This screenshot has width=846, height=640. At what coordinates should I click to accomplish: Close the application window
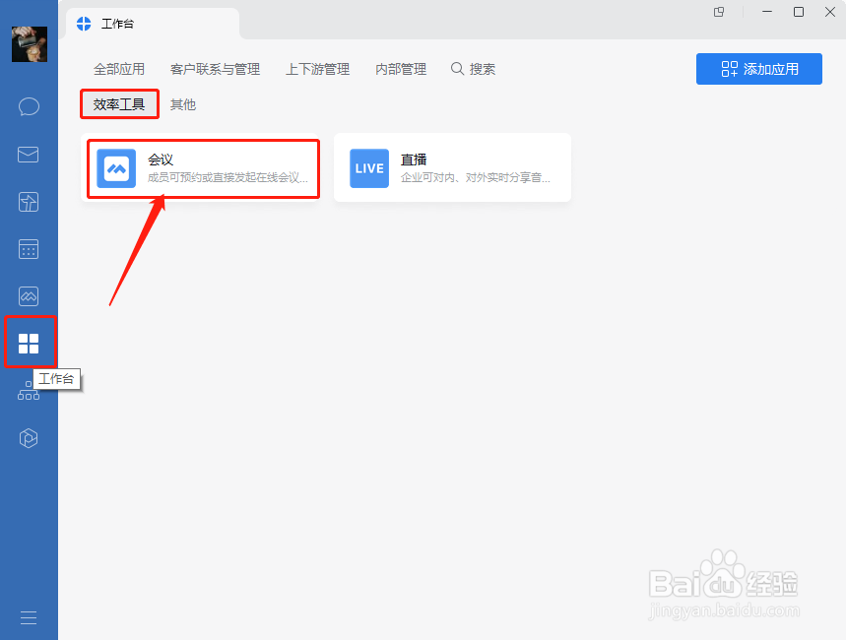pos(830,12)
